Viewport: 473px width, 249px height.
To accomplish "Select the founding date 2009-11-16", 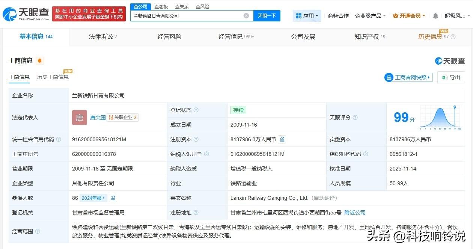I will 244,125.
